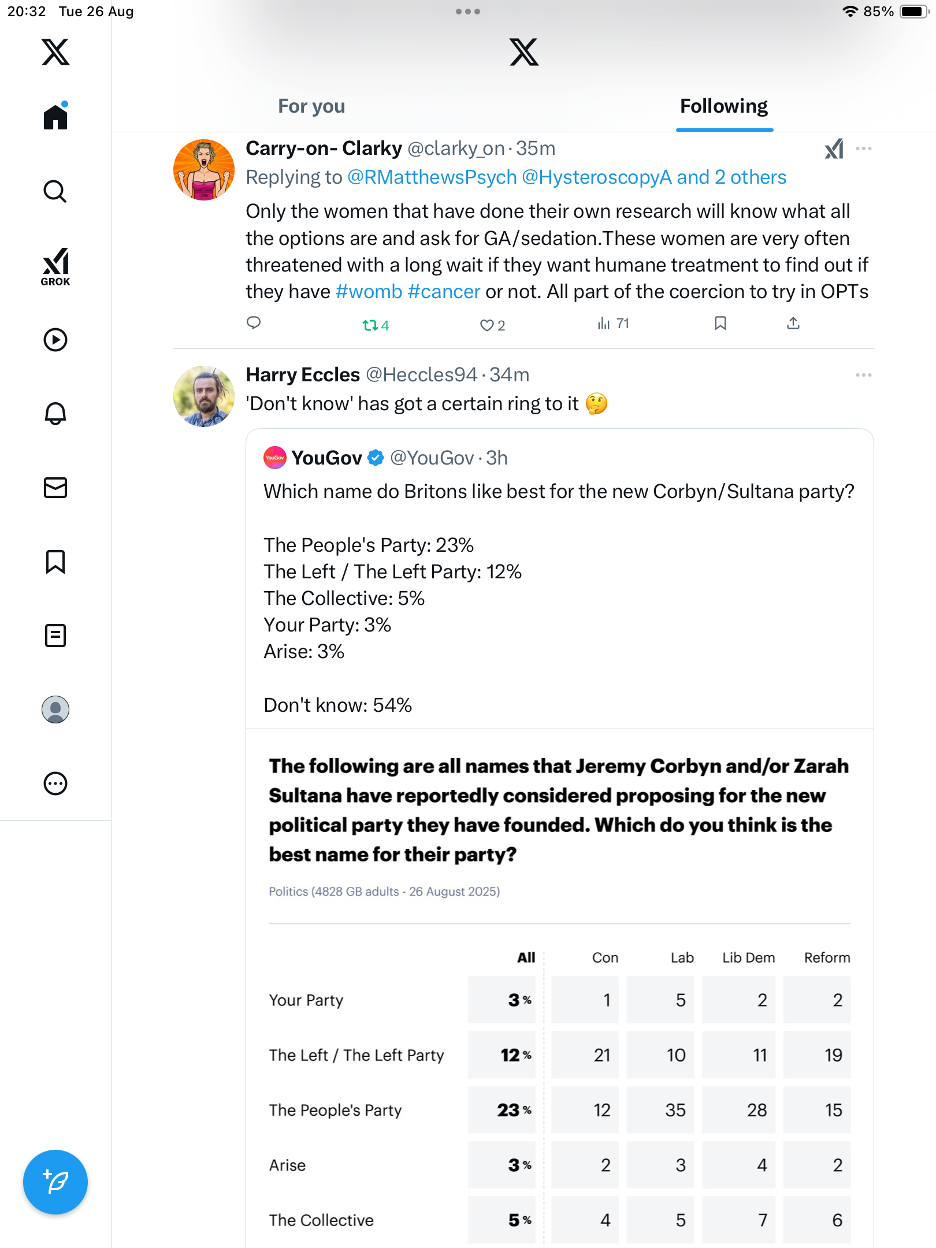Bookmark Carry-on- Clarky's post
The image size is (936, 1248).
coord(720,323)
